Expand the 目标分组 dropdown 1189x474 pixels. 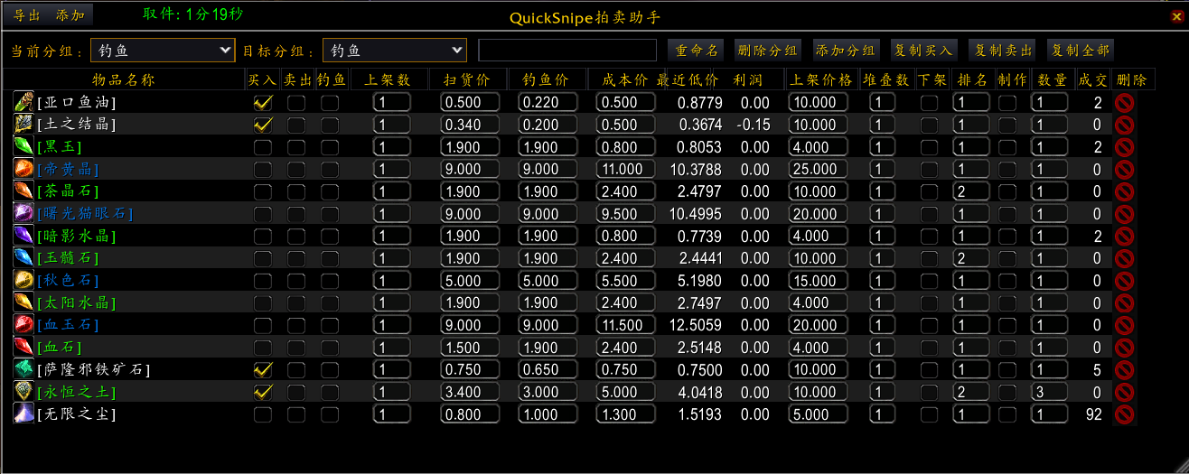[394, 51]
